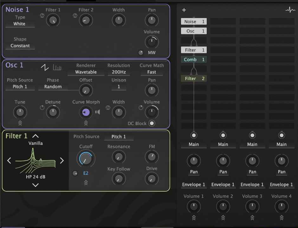Toggle output circle above fourth Main lane
This screenshot has width=298, height=228.
(x=282, y=135)
